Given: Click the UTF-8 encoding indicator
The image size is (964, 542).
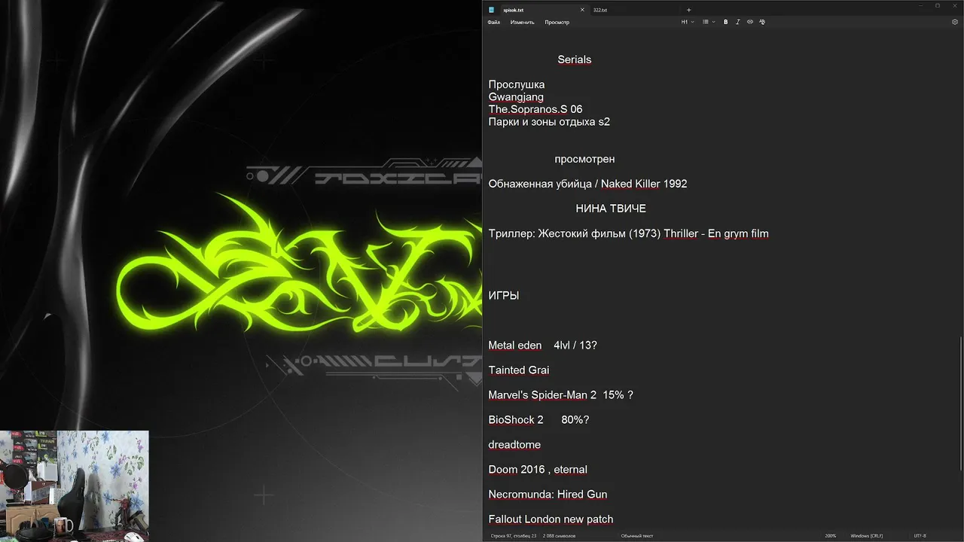Looking at the screenshot, I should 920,536.
